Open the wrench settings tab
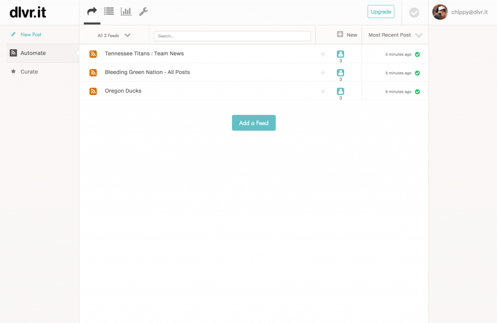The width and height of the screenshot is (497, 323). pyautogui.click(x=143, y=12)
